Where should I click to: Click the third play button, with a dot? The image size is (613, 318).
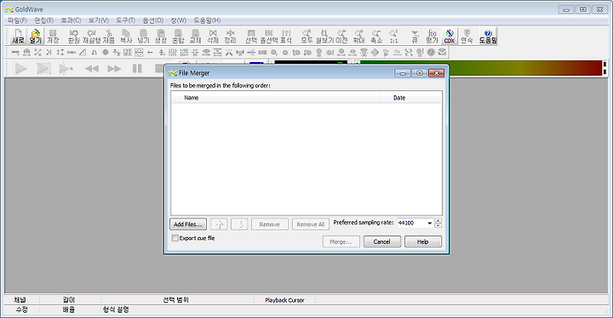[x=66, y=68]
